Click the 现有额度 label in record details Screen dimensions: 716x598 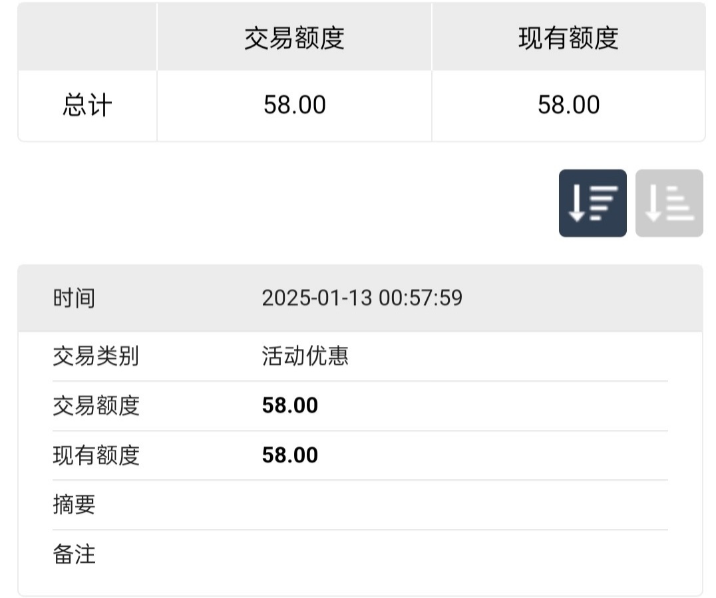tap(96, 455)
